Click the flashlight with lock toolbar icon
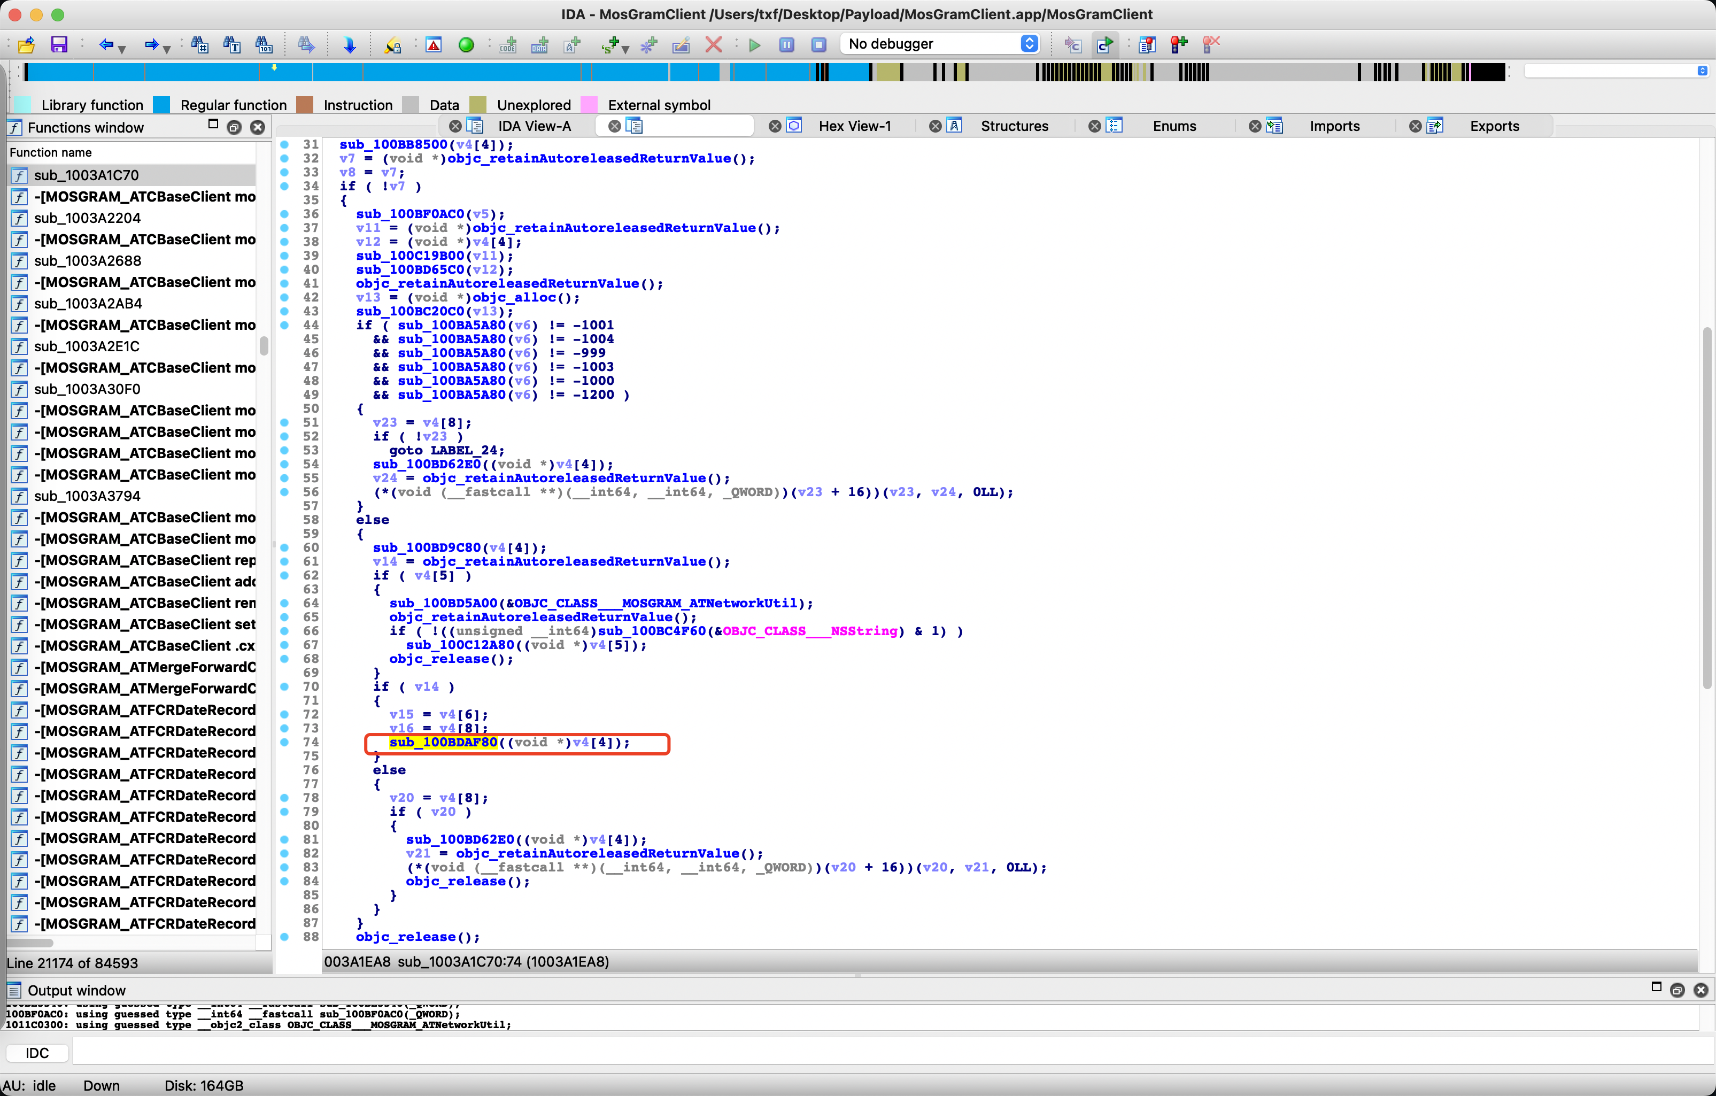Image resolution: width=1716 pixels, height=1096 pixels. tap(393, 45)
